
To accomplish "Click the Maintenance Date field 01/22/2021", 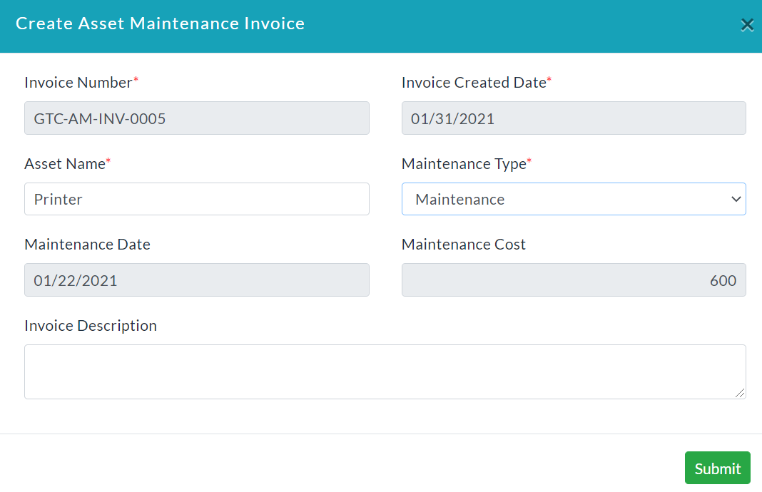I will (197, 280).
